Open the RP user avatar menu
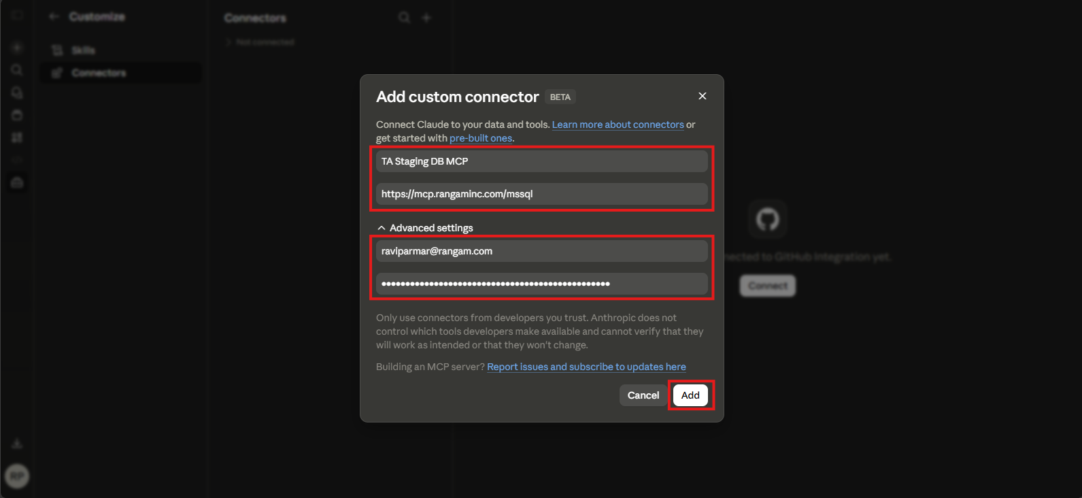 click(x=17, y=476)
